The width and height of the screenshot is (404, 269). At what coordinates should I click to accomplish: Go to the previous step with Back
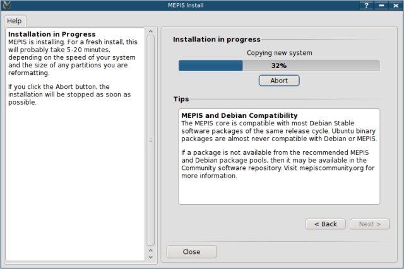pos(325,224)
